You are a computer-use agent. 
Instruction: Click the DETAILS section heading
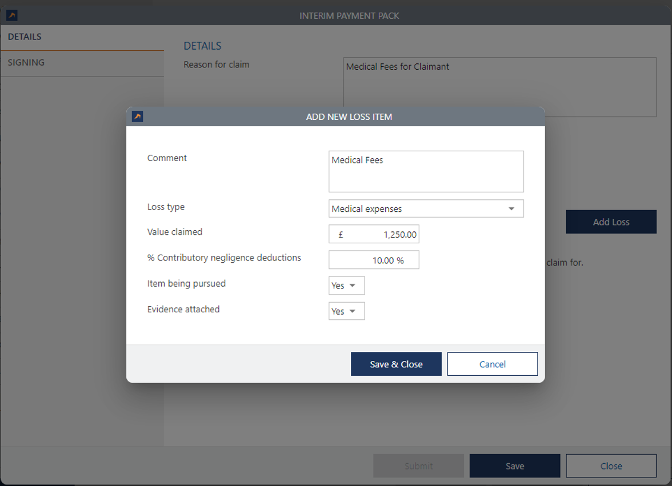[x=202, y=46]
